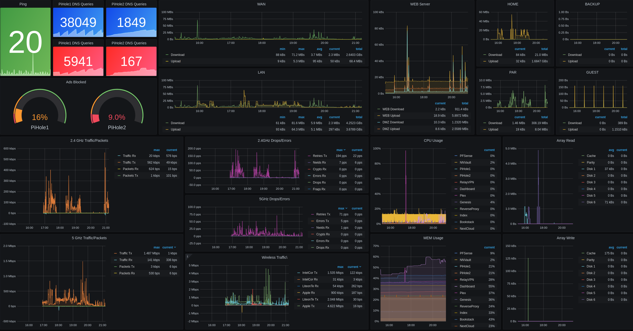Sort Wireless Traffic legend by current column

tap(354, 267)
